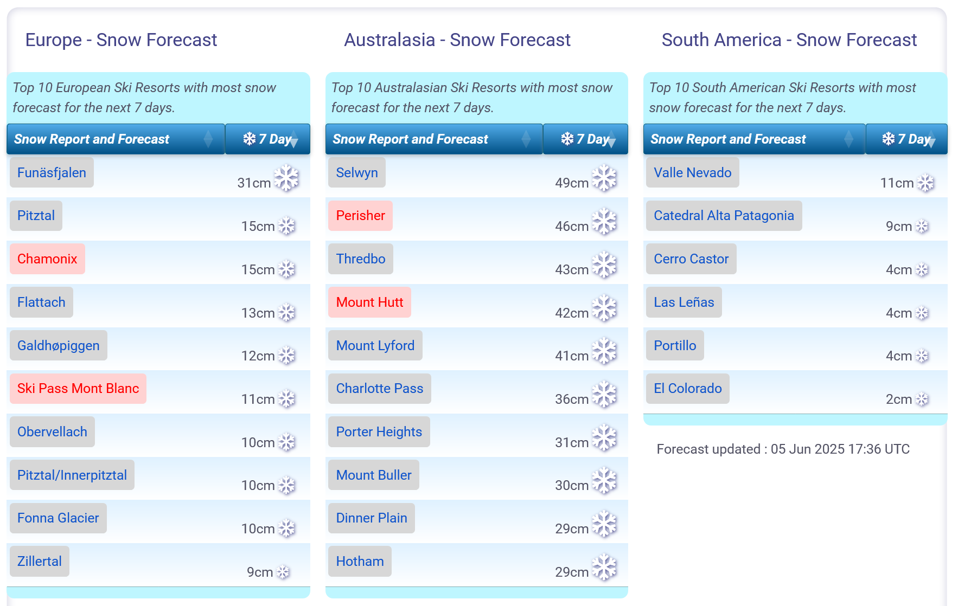
Task: Select the Thredbo resort link
Action: point(361,259)
